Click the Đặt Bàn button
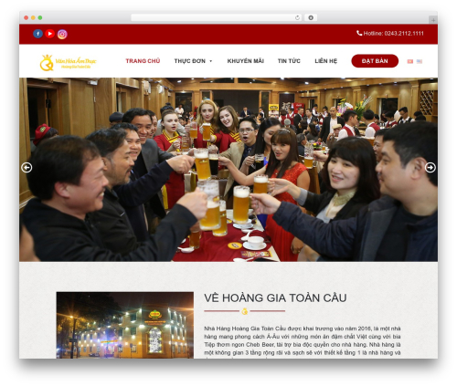 pos(375,61)
